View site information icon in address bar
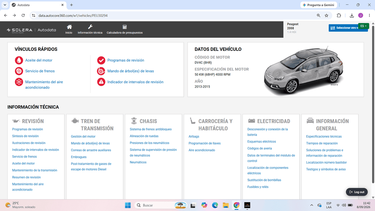Viewport: 375px width, 211px height. point(33,15)
